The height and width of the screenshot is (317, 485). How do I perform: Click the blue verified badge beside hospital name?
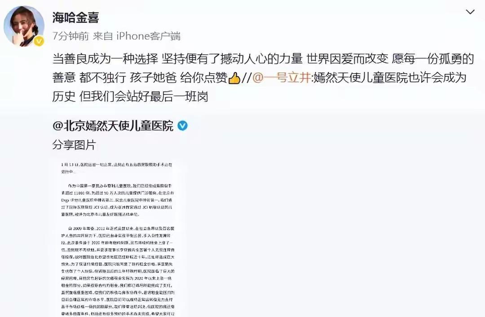(182, 126)
